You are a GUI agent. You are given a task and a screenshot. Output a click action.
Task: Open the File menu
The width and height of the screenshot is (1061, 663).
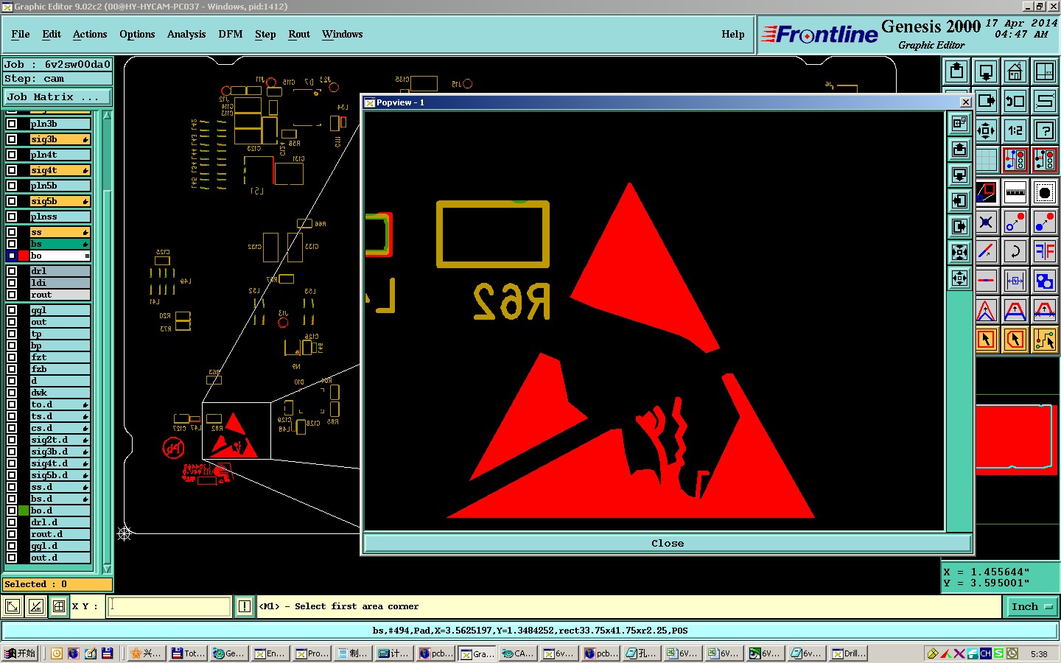pos(21,34)
